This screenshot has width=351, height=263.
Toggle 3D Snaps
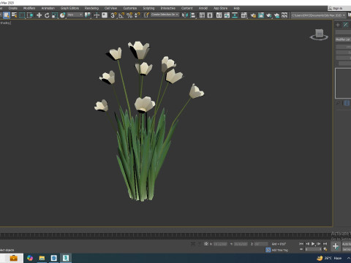(113, 15)
